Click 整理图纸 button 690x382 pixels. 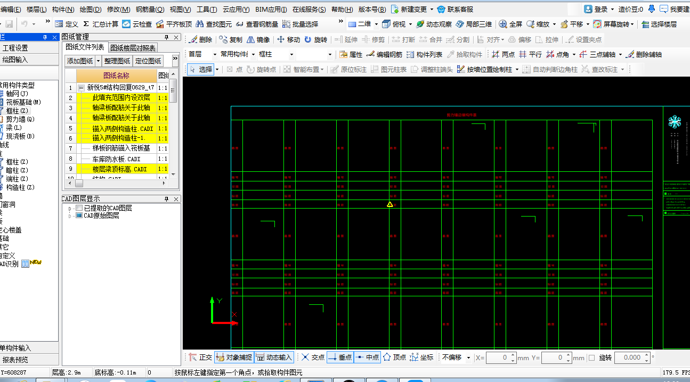click(117, 61)
